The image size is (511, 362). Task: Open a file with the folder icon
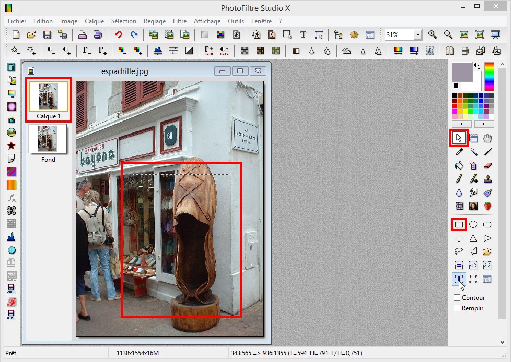click(x=31, y=34)
